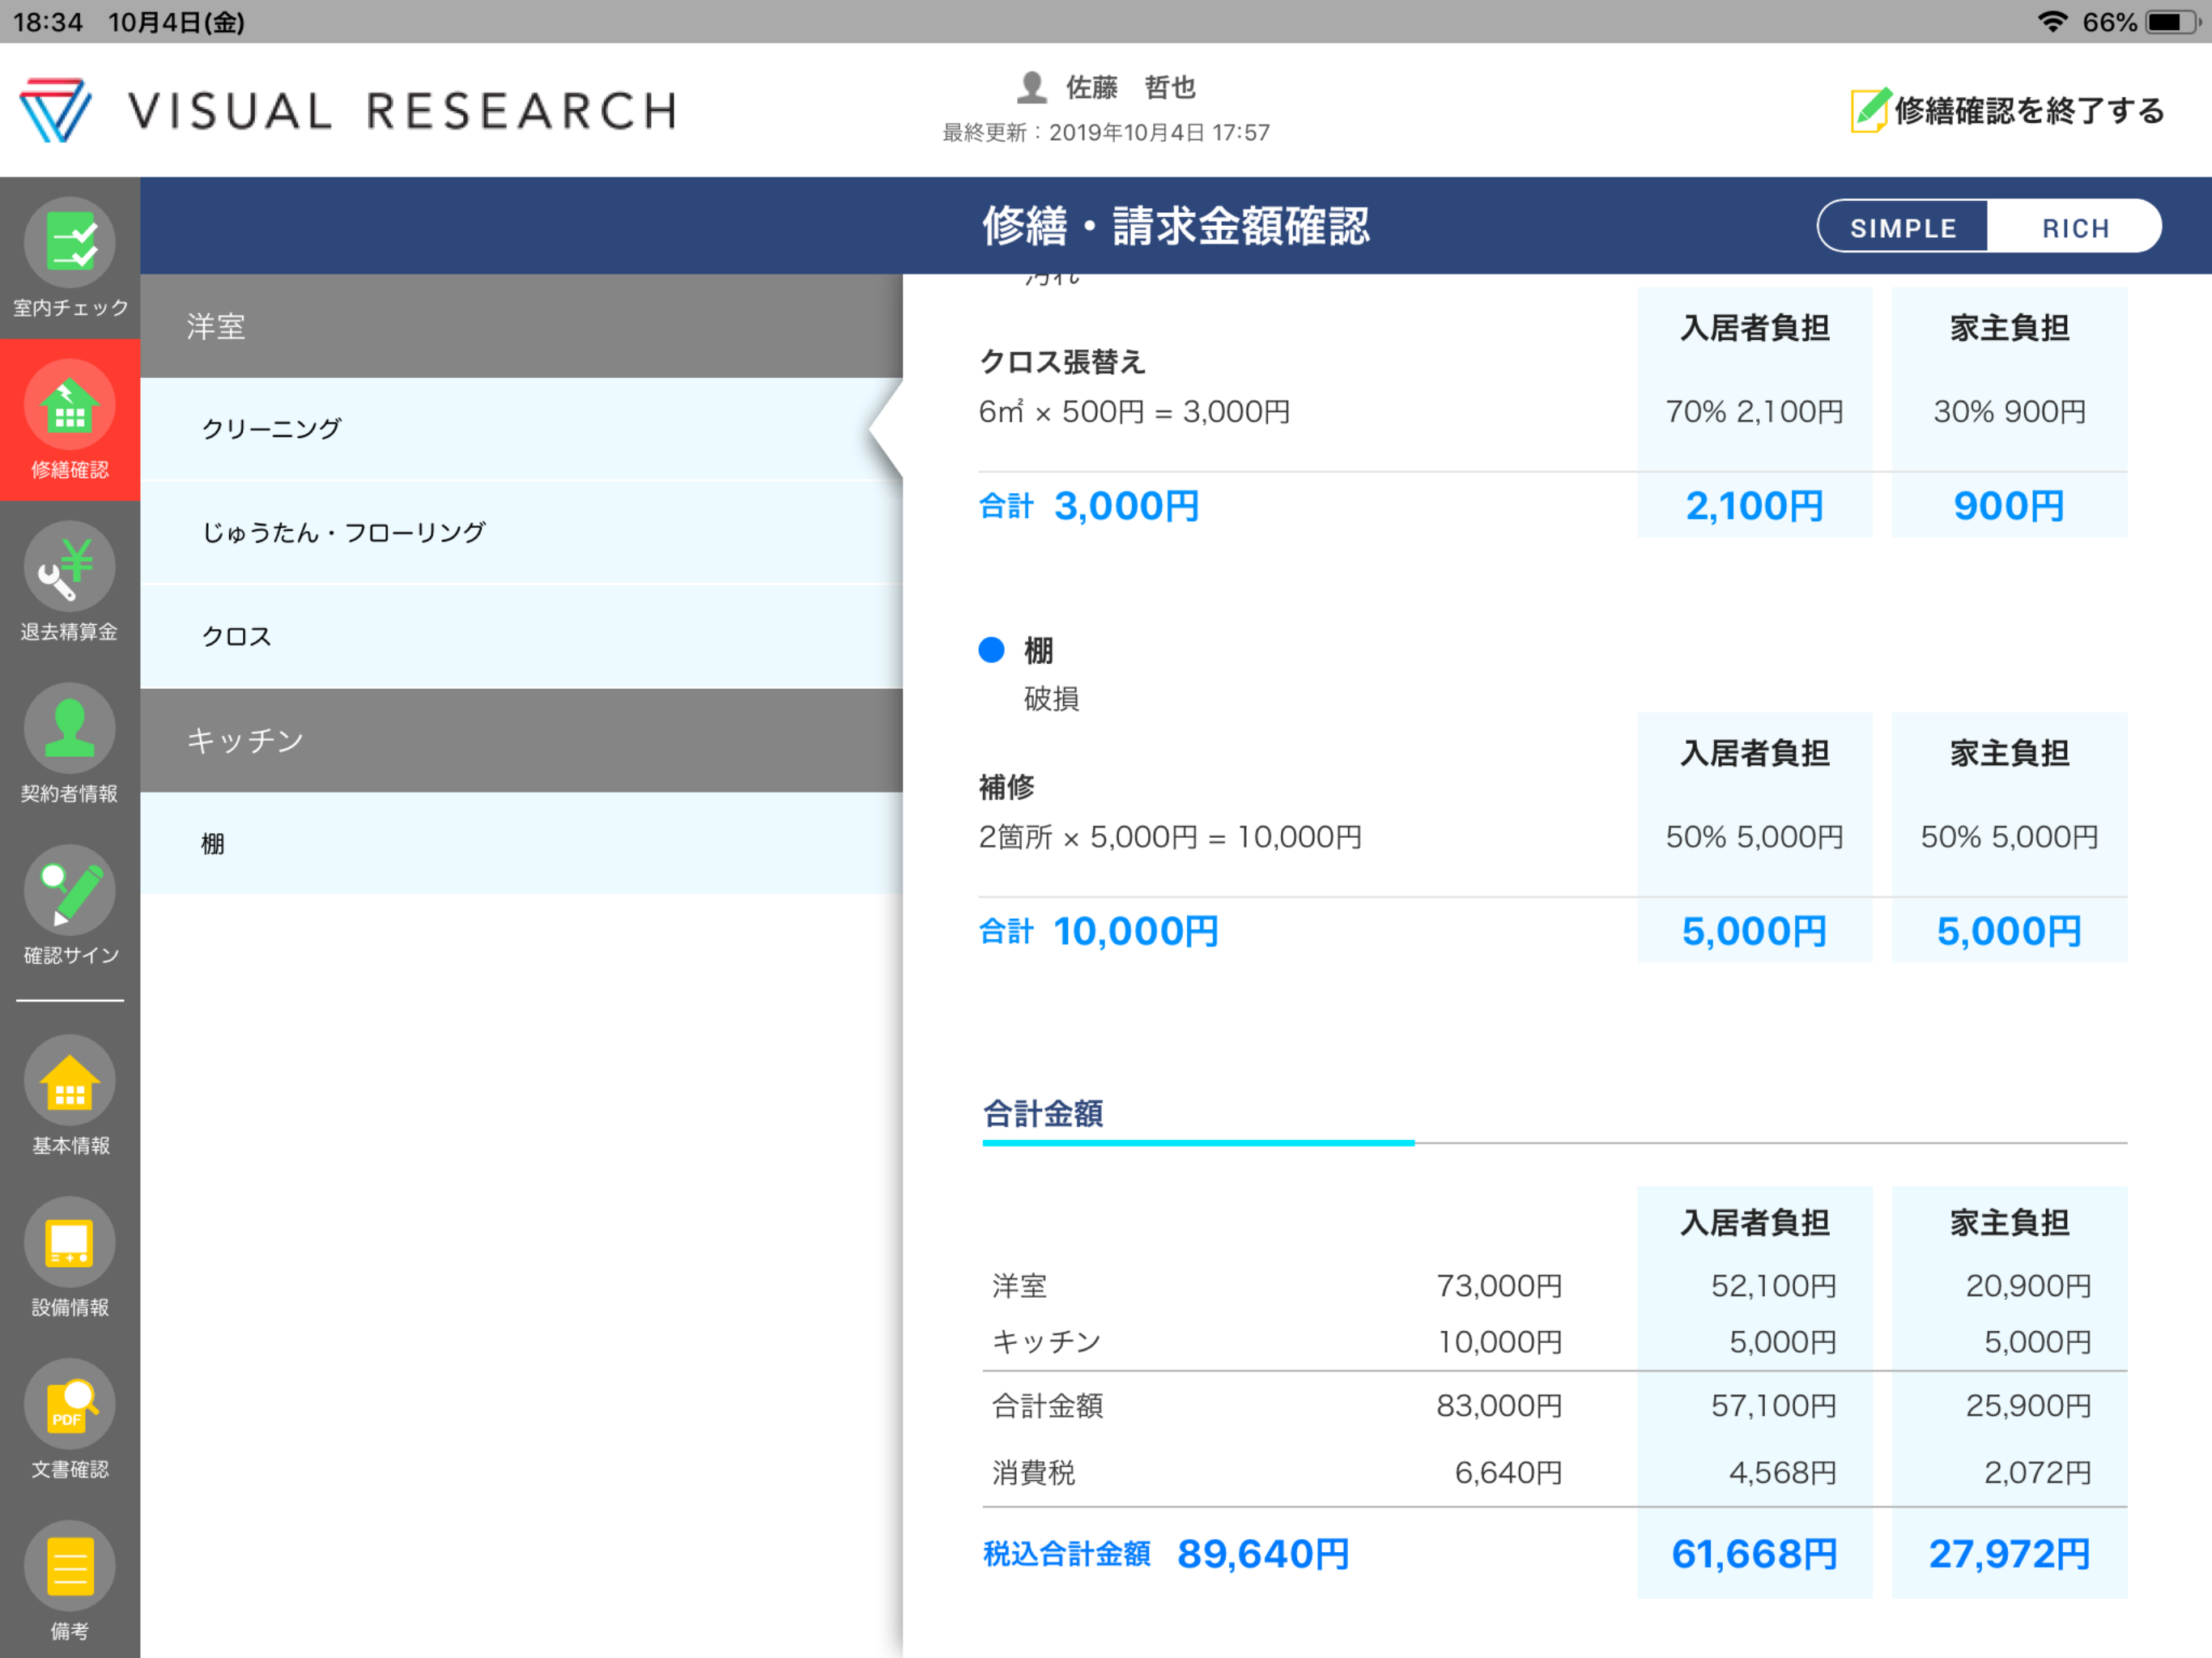
Task: Click the 補修 item label
Action: pos(1007,787)
